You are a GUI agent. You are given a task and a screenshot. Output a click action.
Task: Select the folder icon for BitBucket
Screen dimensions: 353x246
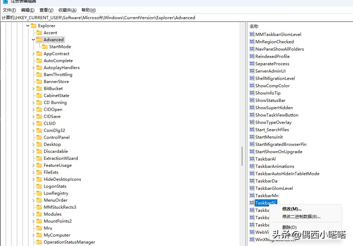point(39,89)
